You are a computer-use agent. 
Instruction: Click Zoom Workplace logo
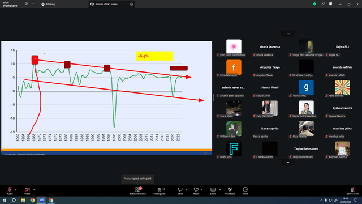coord(10,5)
